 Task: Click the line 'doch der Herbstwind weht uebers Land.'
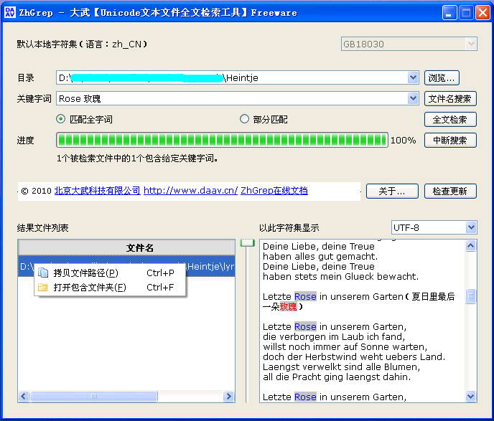[x=354, y=357]
